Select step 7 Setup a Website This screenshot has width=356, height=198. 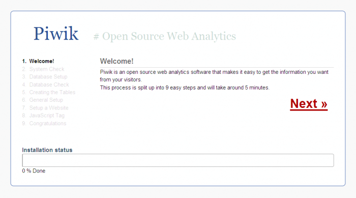45,108
